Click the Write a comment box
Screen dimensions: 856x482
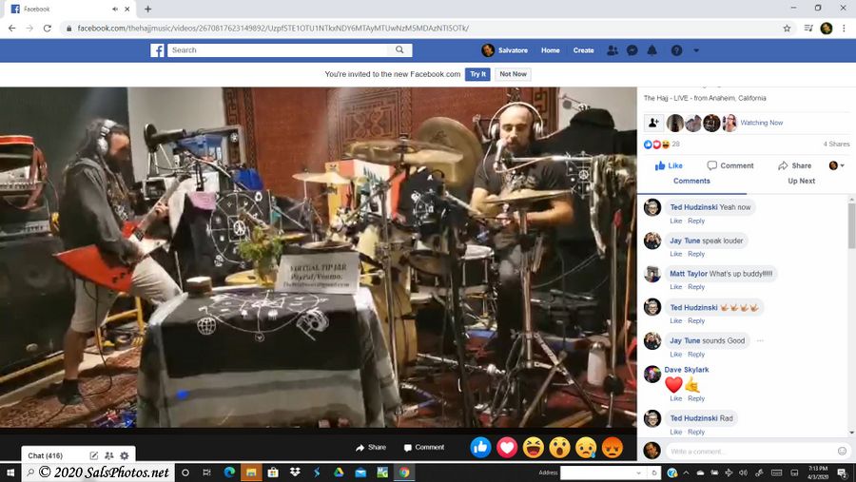click(x=747, y=451)
